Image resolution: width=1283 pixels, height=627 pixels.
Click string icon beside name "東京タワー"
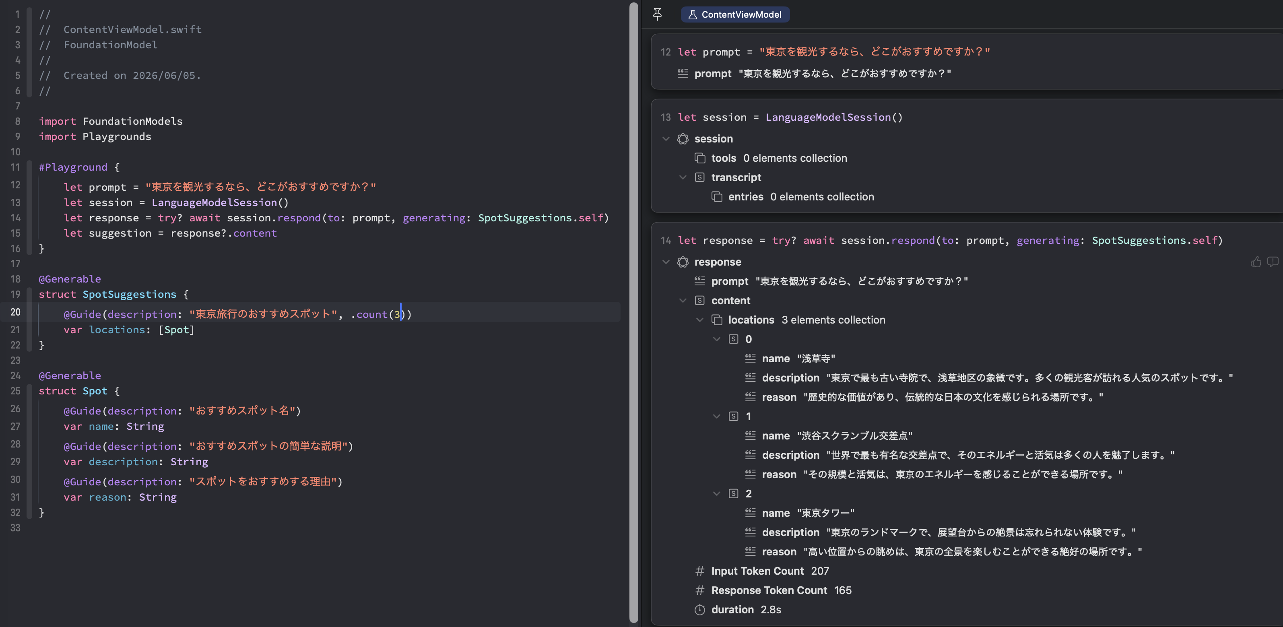click(751, 513)
